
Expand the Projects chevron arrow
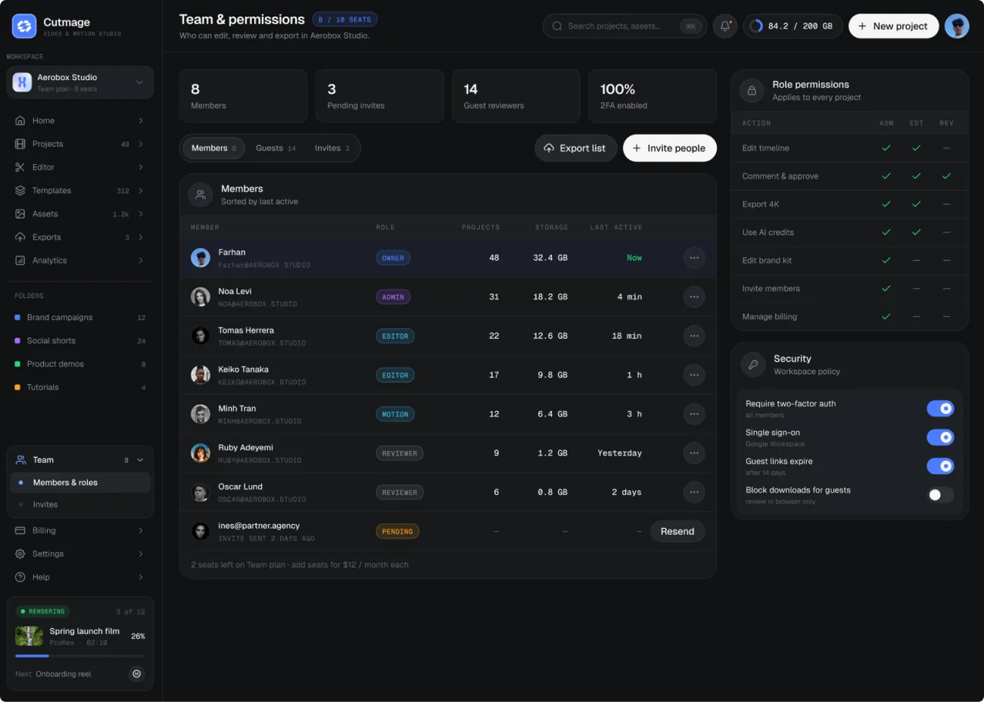pyautogui.click(x=141, y=144)
